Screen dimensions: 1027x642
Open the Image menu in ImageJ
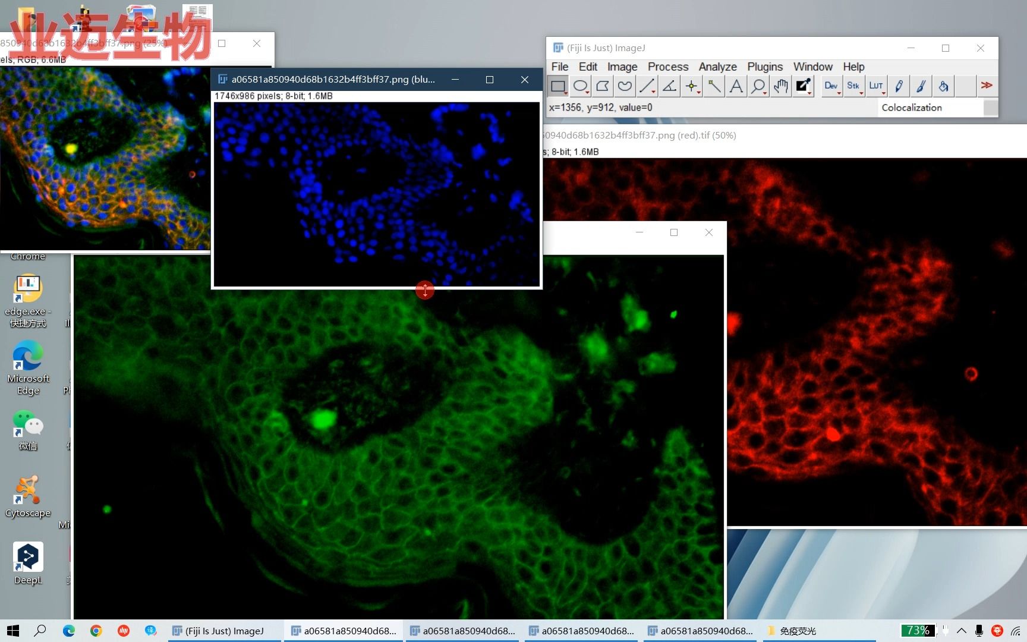point(622,67)
